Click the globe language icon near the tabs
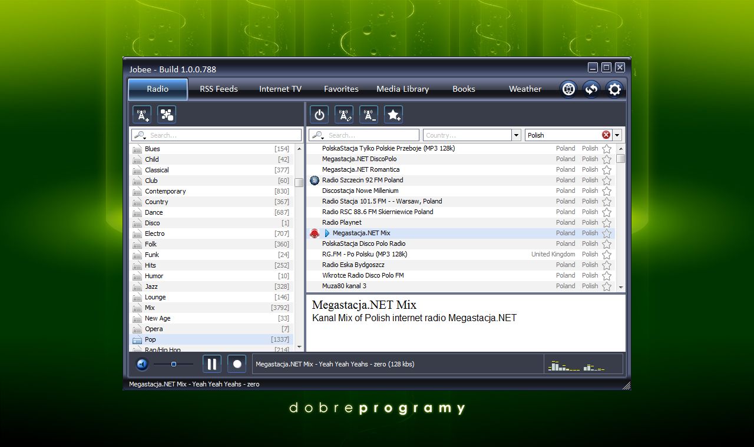754x447 pixels. tap(568, 89)
